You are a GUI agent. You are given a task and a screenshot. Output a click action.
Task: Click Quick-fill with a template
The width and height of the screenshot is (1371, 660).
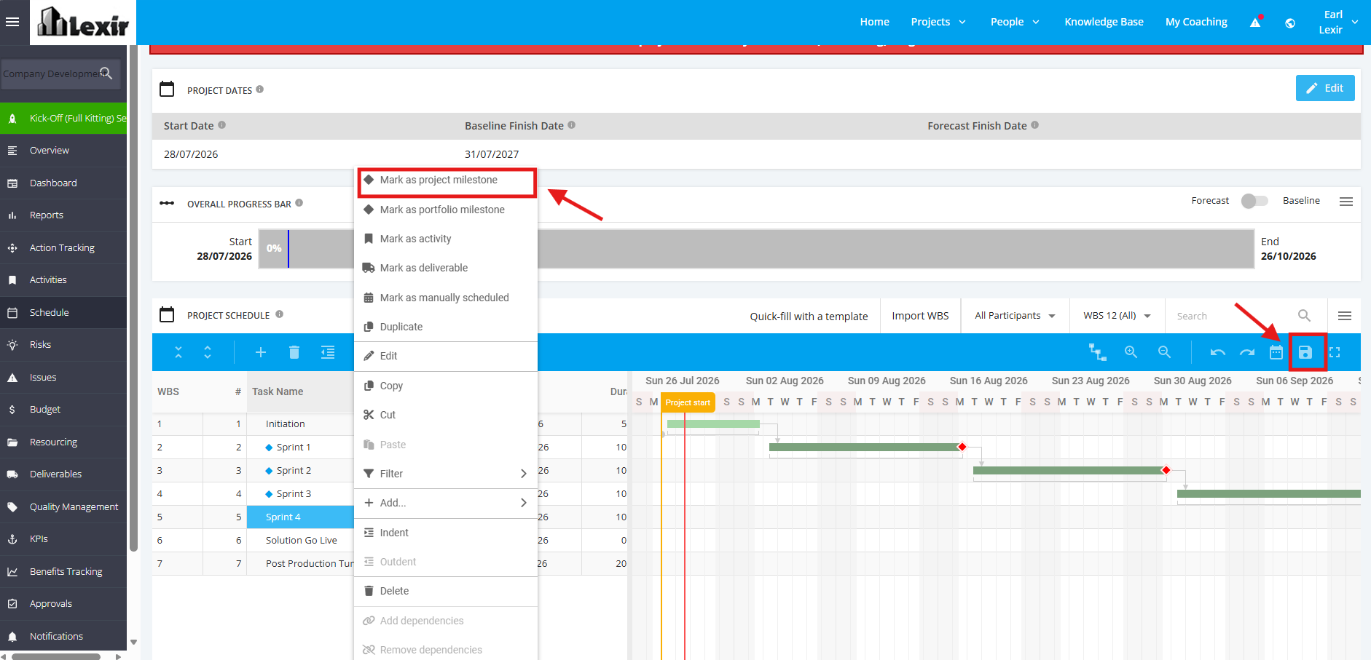tap(809, 317)
